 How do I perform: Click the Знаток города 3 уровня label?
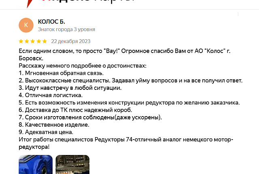click(66, 30)
